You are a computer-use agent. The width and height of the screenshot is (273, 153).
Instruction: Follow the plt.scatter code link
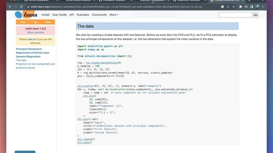pos(85,86)
